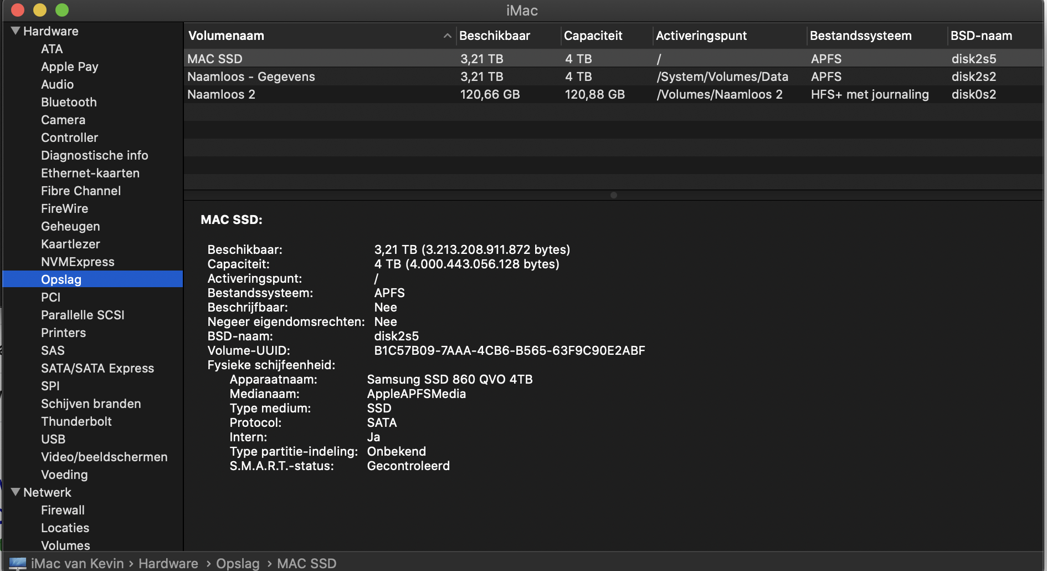Click the 120,66 GB available cell
Image resolution: width=1047 pixels, height=571 pixels.
tap(490, 94)
